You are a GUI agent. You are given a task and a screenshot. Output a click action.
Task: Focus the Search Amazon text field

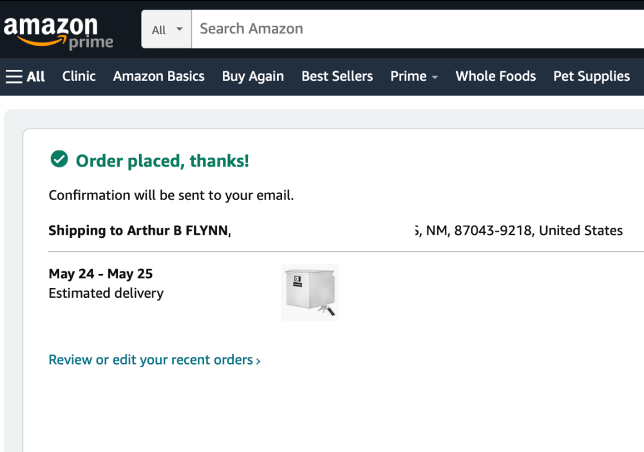pos(412,29)
